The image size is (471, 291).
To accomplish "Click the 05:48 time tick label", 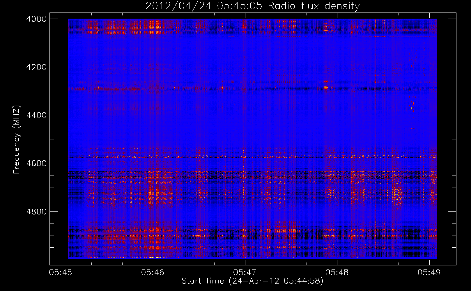I will point(337,272).
